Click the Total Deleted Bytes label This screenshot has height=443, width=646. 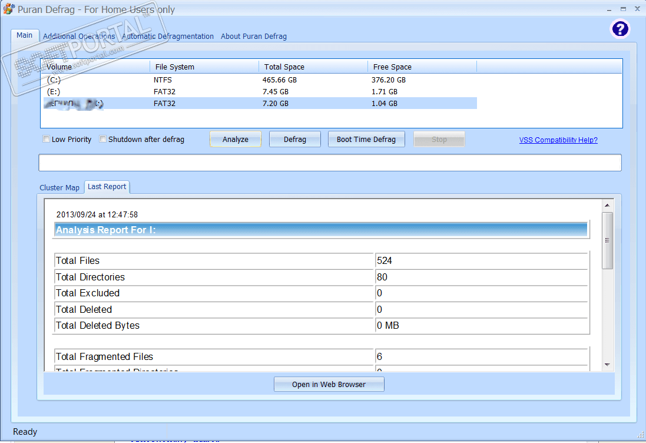tap(98, 326)
